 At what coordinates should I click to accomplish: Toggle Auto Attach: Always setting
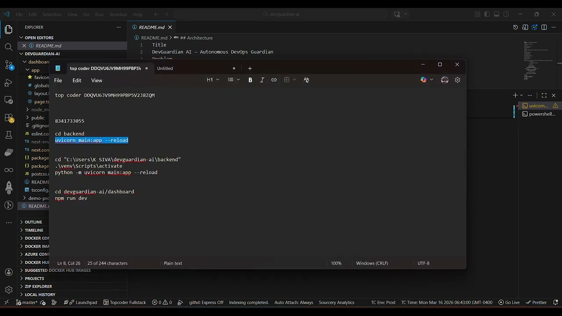[294, 302]
